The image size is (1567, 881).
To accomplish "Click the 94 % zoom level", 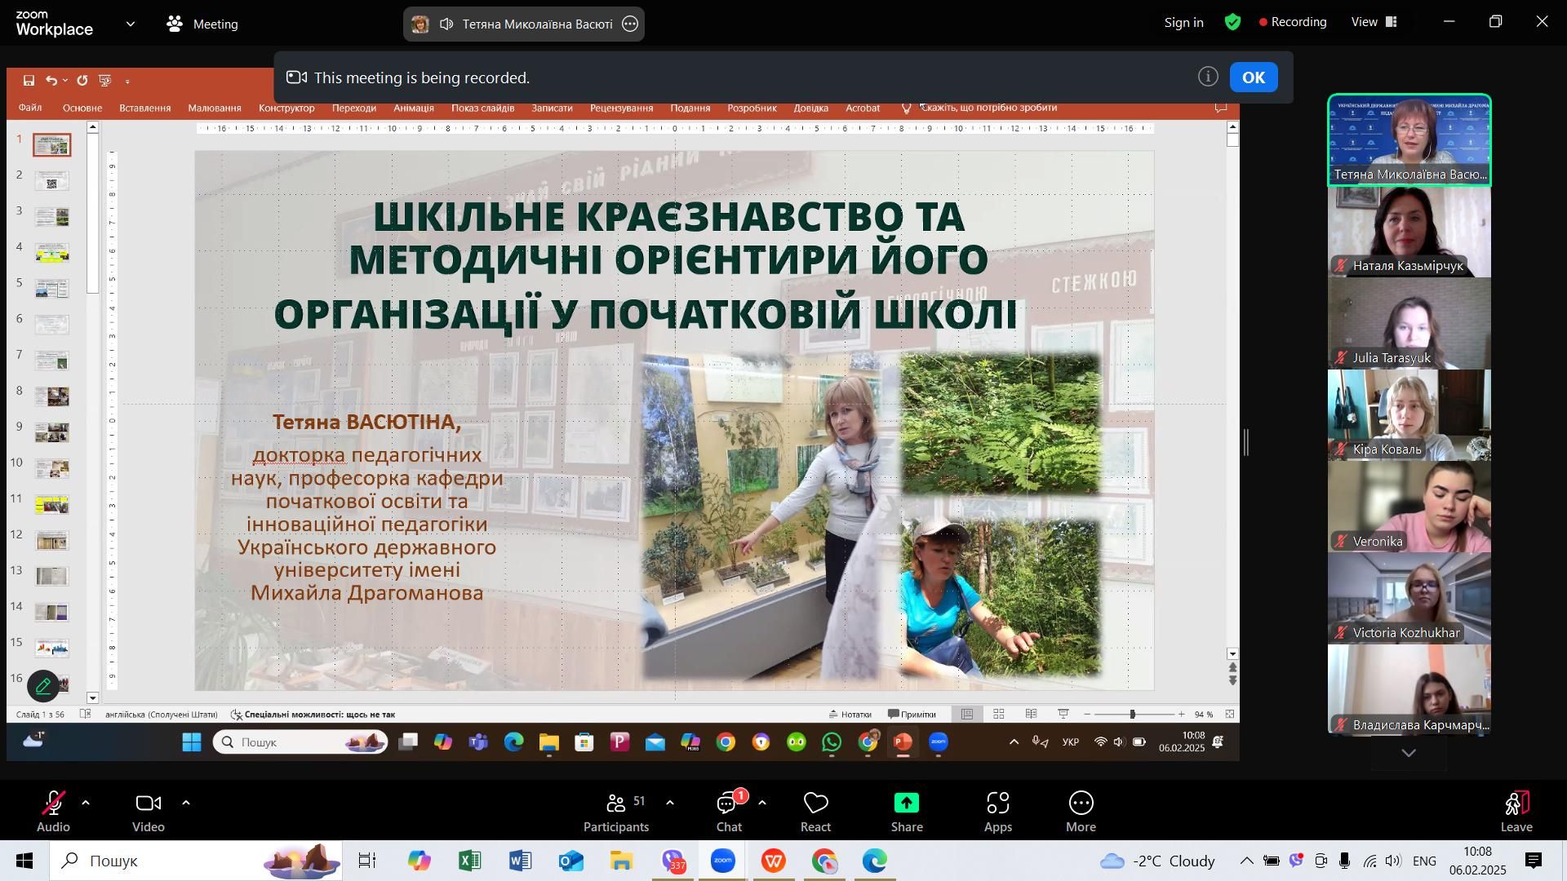I will (1204, 715).
